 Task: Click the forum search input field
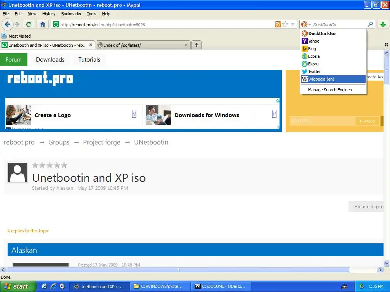pyautogui.click(x=322, y=121)
